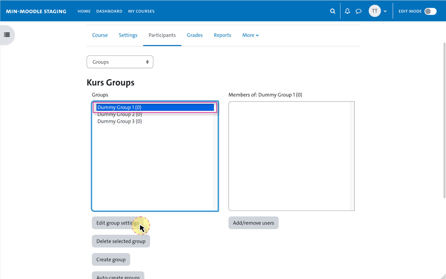Toggle the Edit mode switch
Image resolution: width=446 pixels, height=279 pixels.
(430, 11)
